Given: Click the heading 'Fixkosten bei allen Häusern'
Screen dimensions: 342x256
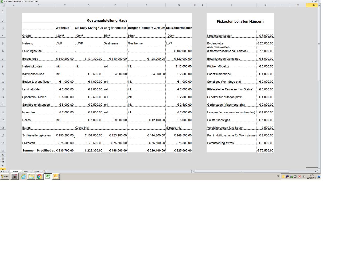Looking at the screenshot, I should coord(240,21).
